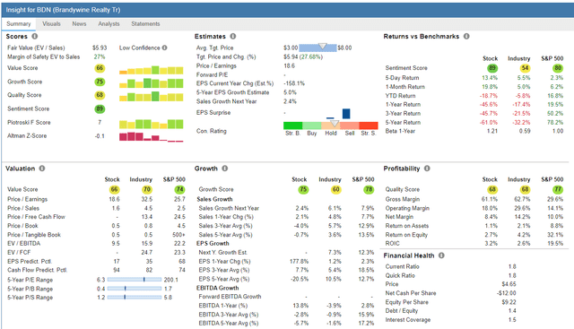Image resolution: width=574 pixels, height=329 pixels.
Task: Click the info icon beside Scores heading
Action: click(35, 36)
